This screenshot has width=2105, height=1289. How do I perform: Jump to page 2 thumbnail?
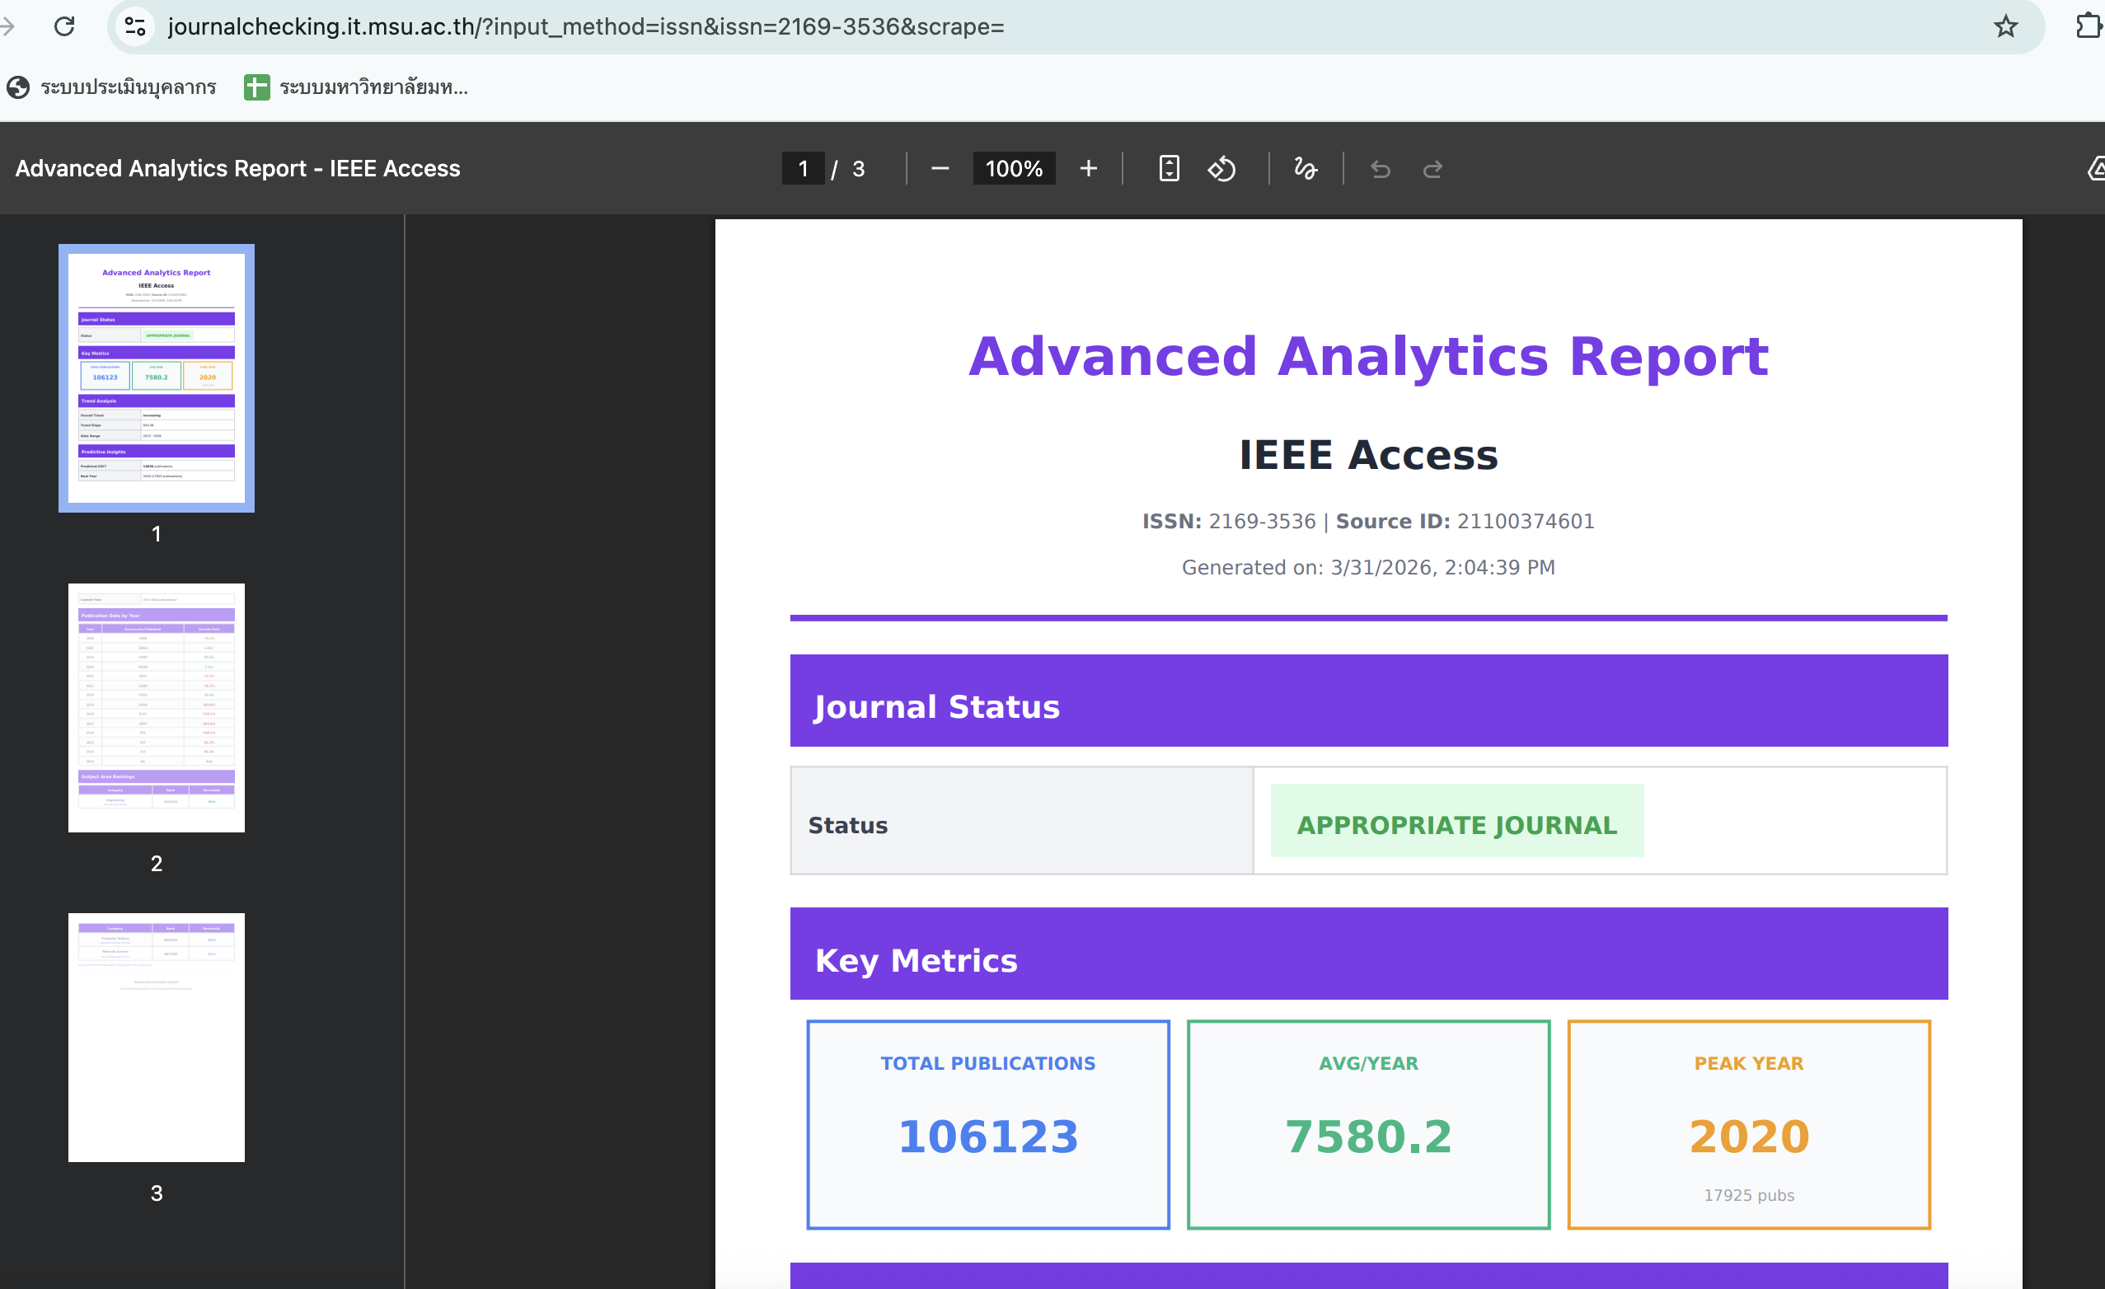[x=157, y=707]
